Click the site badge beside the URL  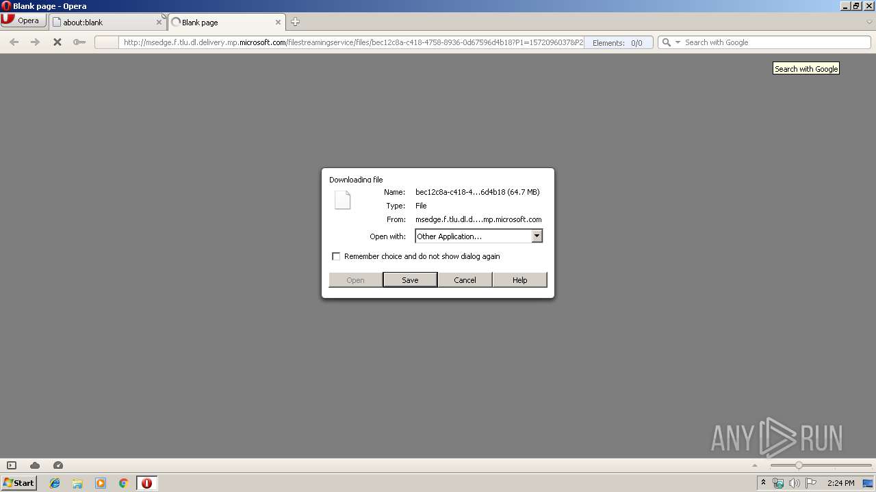[x=106, y=42]
